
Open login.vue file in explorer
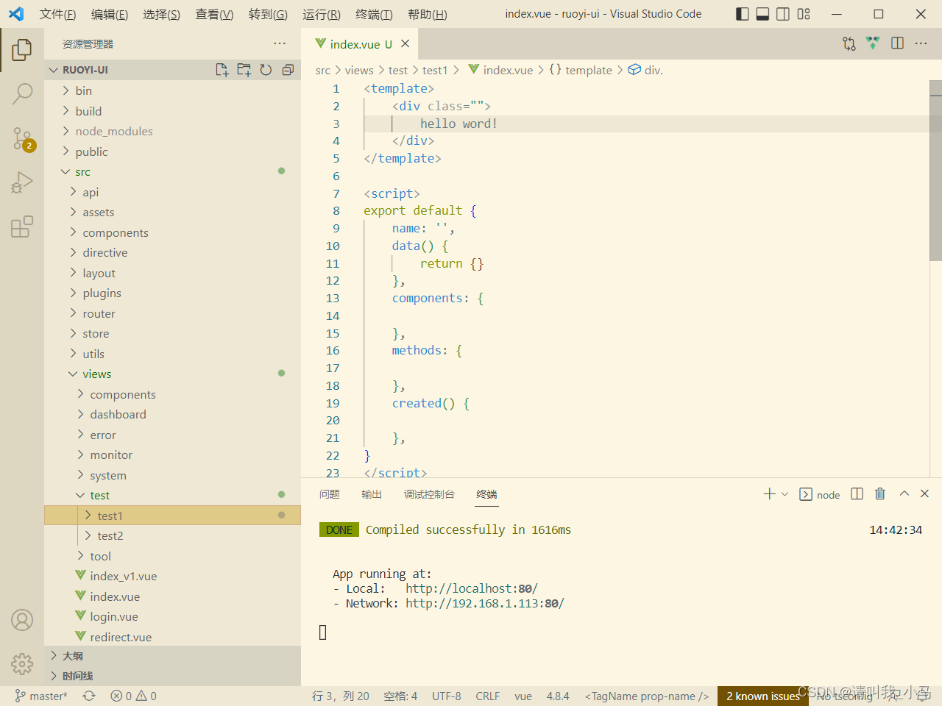(x=172, y=616)
